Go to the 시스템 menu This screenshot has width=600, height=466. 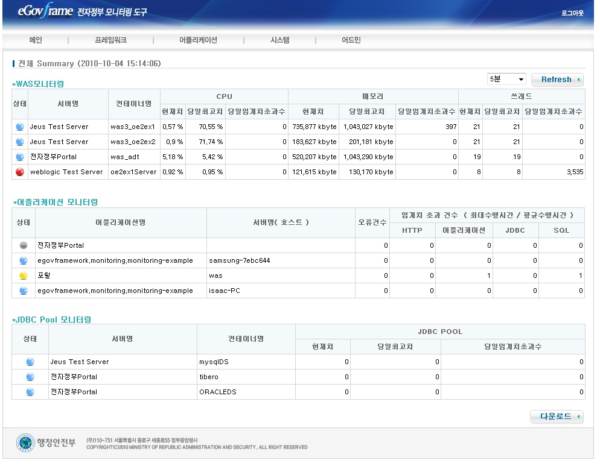279,40
